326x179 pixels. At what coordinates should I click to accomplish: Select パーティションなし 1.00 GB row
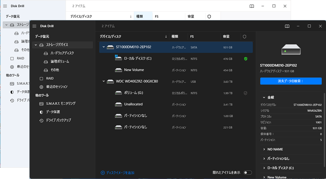point(176,116)
